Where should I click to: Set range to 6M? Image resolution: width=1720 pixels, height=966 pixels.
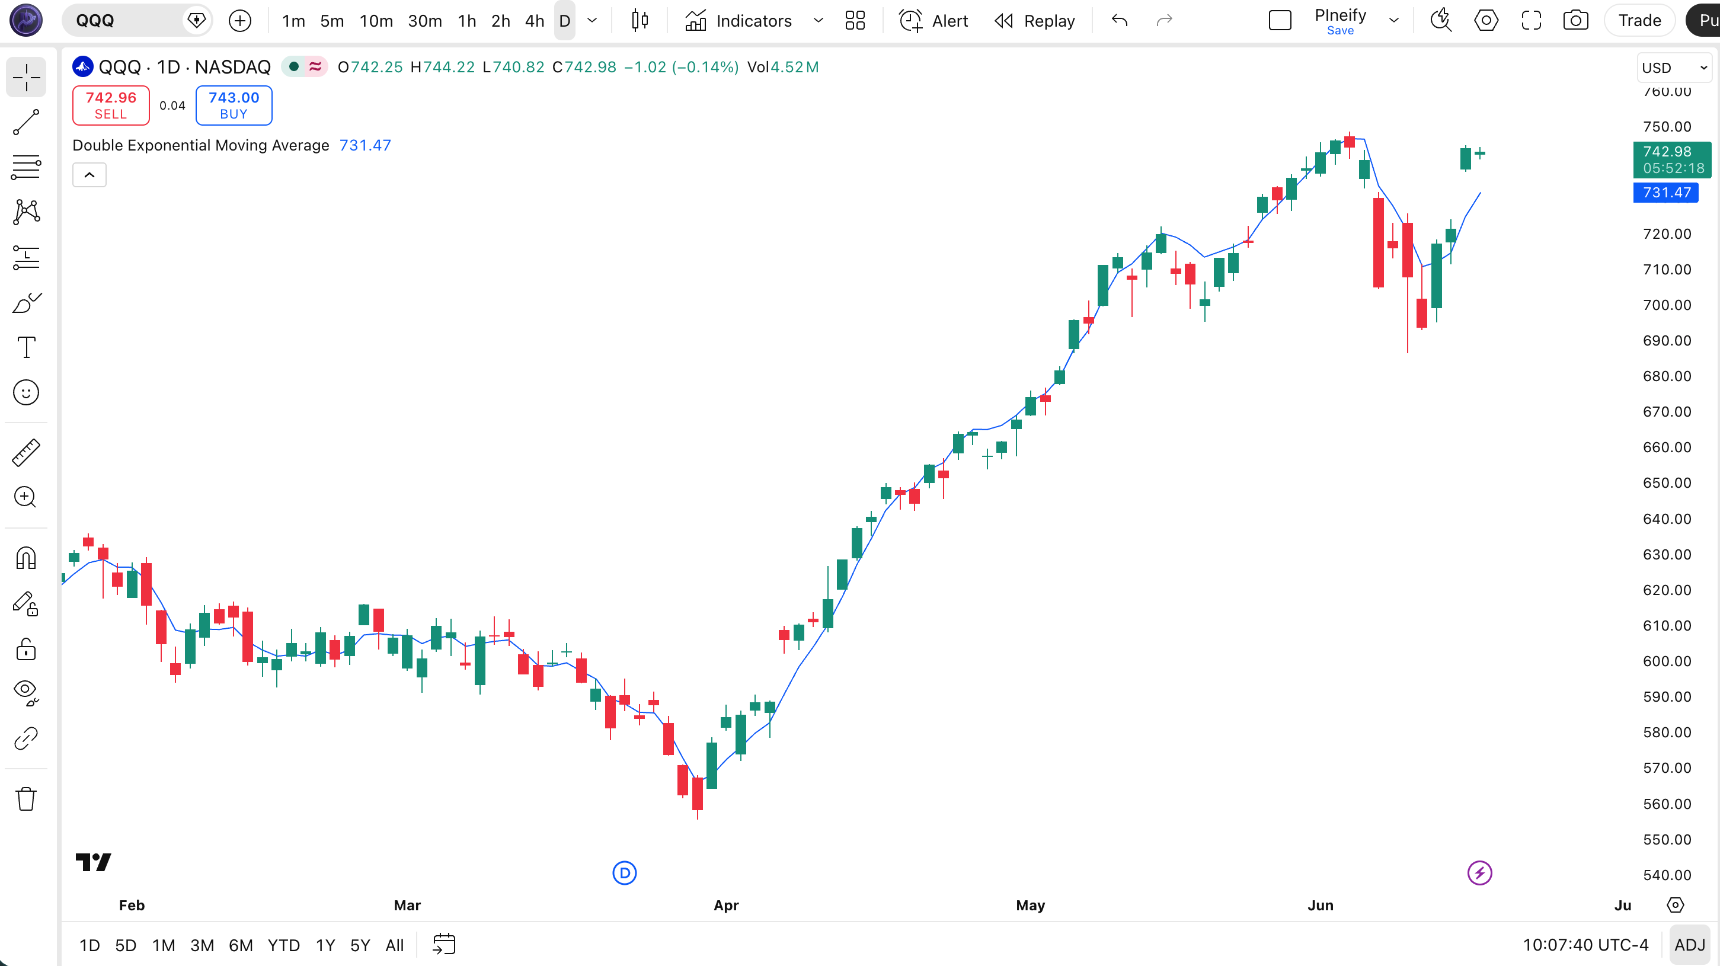[241, 945]
